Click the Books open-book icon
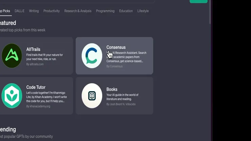The height and width of the screenshot is (141, 251). click(92, 96)
